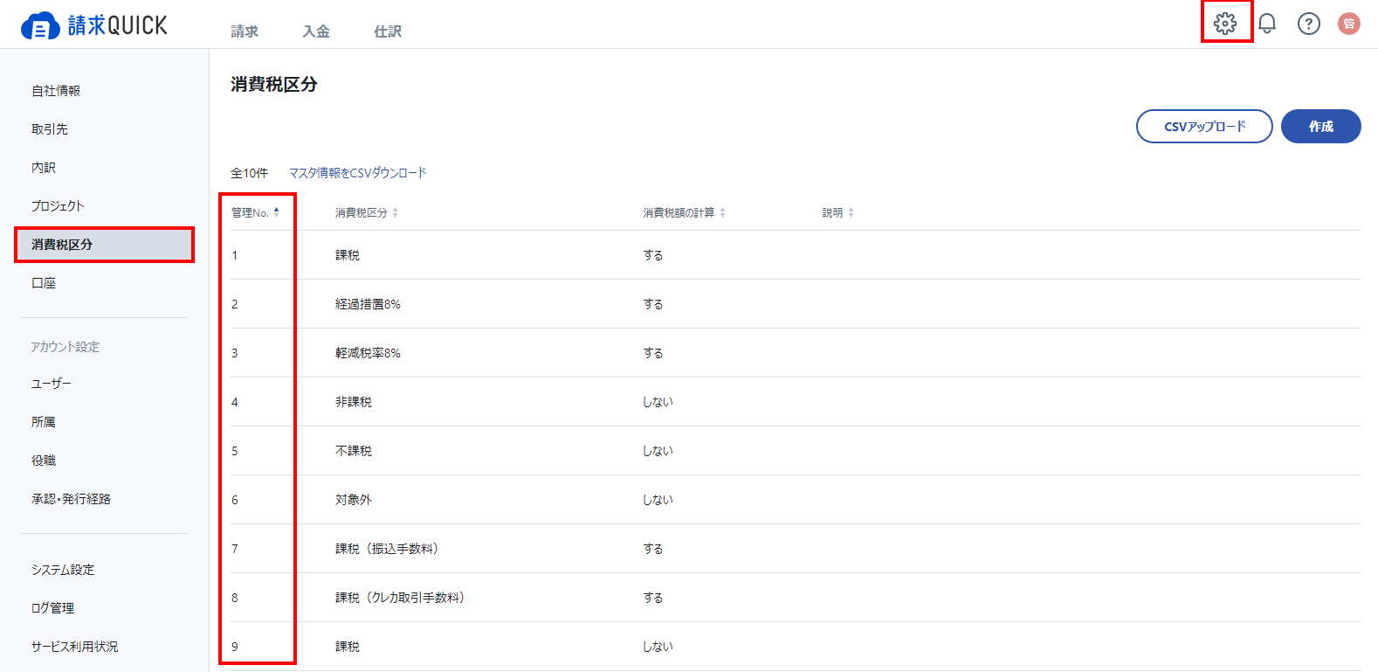Click しない value in 対象外 row
Image resolution: width=1378 pixels, height=672 pixels.
pyautogui.click(x=658, y=500)
